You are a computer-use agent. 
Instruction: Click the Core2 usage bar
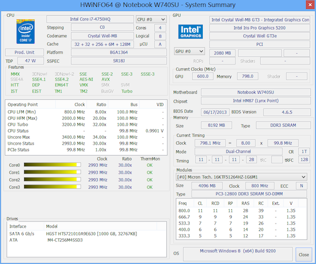click(52, 179)
